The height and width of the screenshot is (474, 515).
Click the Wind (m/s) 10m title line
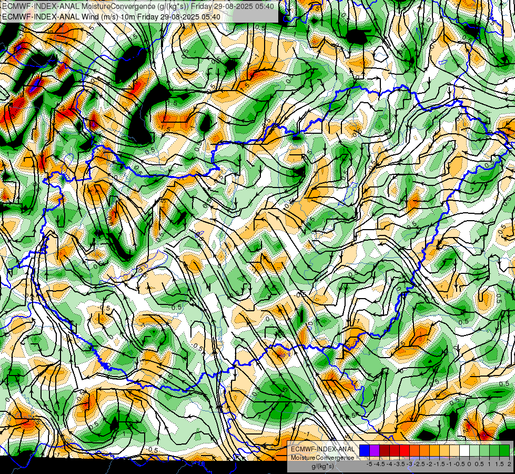[111, 16]
